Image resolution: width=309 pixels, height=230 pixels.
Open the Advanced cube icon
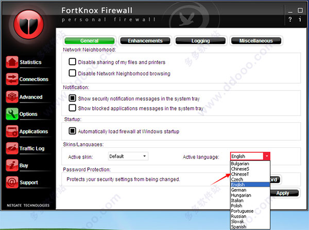(12, 97)
